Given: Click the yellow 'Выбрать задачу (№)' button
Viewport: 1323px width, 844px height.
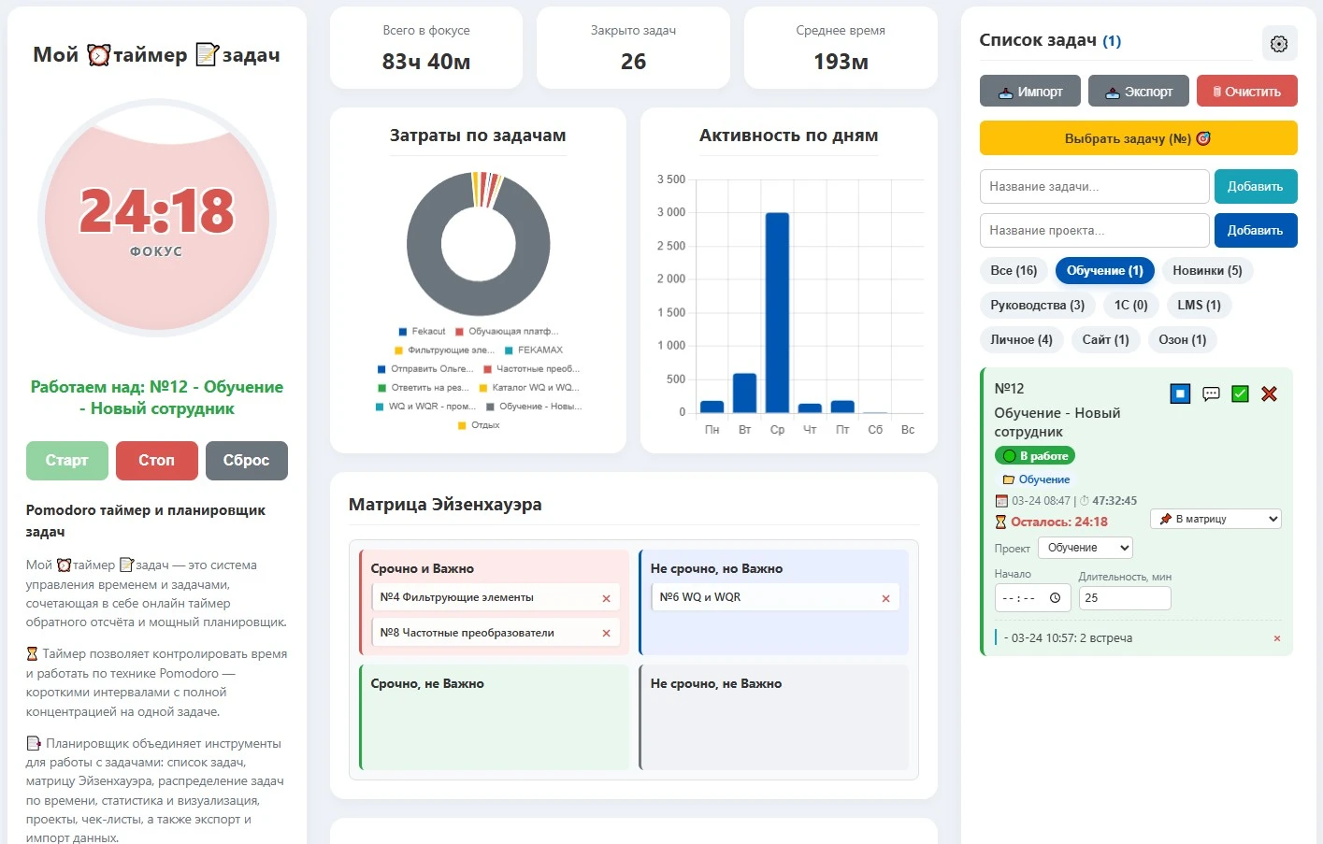Looking at the screenshot, I should pyautogui.click(x=1139, y=138).
